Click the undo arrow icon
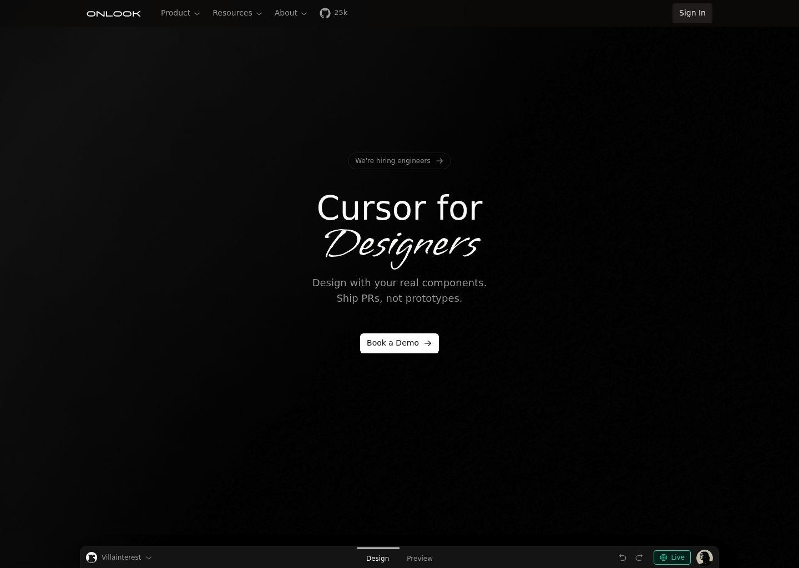Screen dimensions: 799x568 coord(623,557)
